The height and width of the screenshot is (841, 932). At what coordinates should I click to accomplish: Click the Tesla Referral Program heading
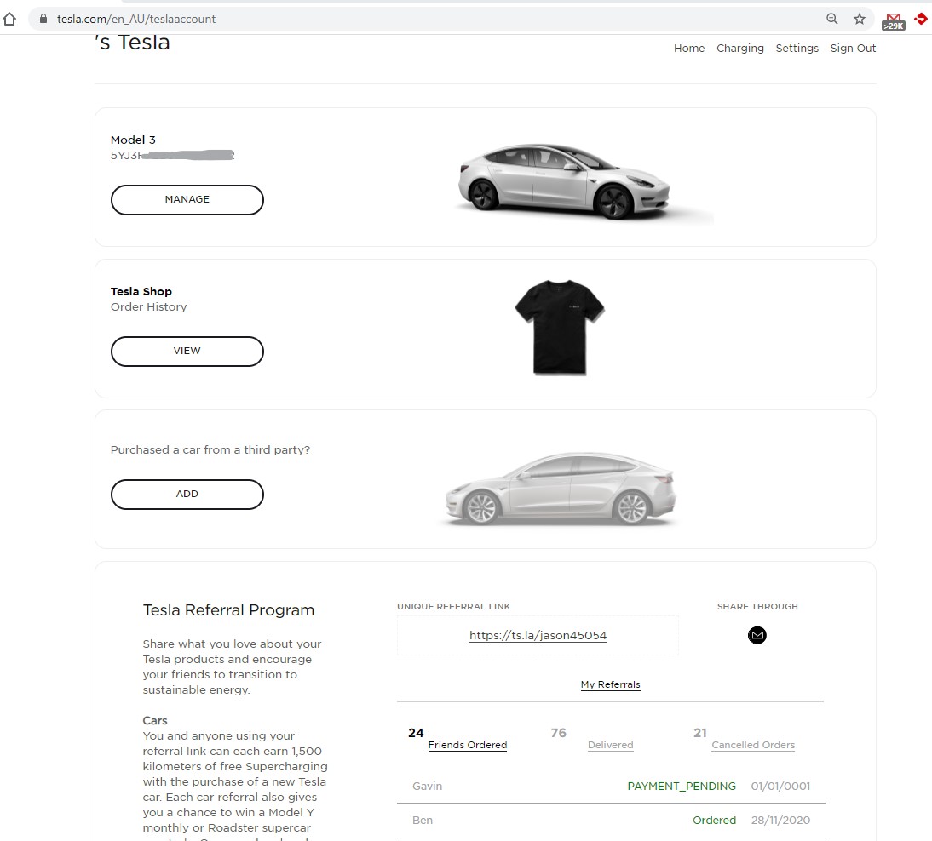(x=229, y=610)
